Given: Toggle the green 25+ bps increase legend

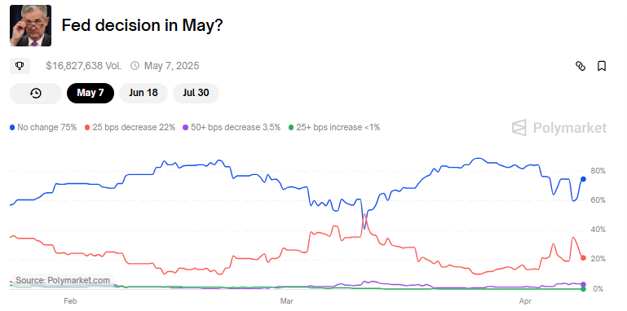Looking at the screenshot, I should (334, 128).
